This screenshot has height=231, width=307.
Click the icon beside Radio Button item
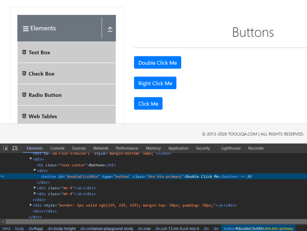click(x=24, y=95)
